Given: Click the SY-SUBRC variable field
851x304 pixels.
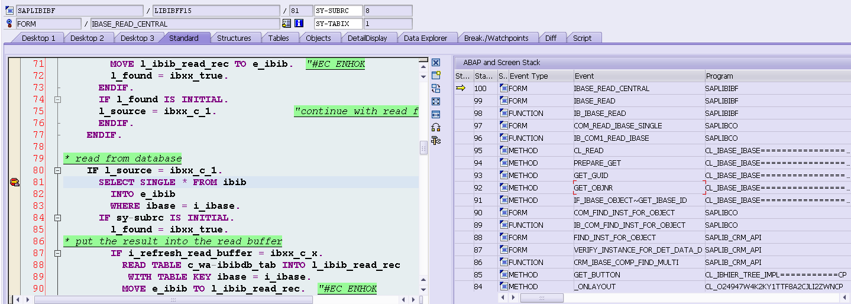Looking at the screenshot, I should pyautogui.click(x=338, y=11).
